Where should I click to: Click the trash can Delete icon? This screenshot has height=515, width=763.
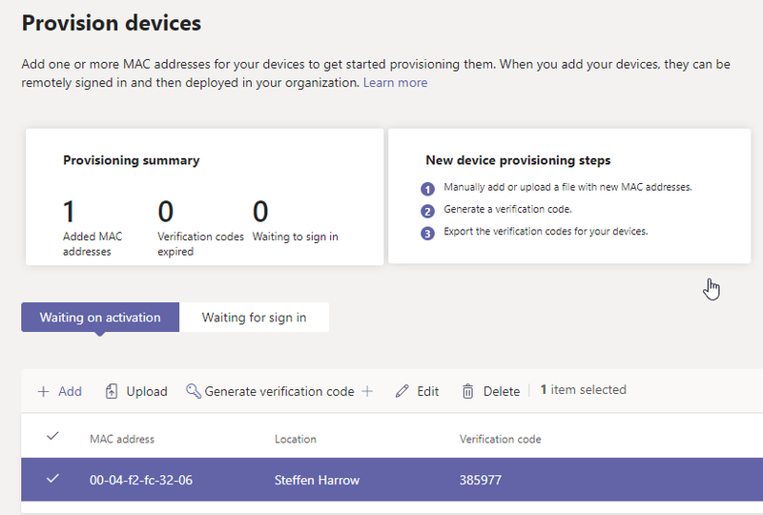[467, 391]
